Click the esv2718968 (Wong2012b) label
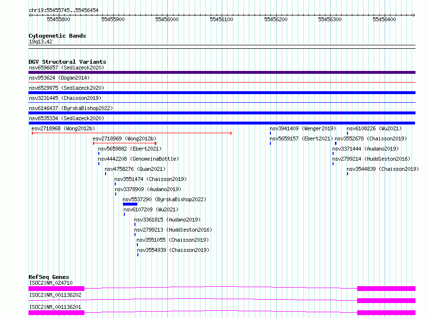The width and height of the screenshot is (429, 318). click(63, 128)
